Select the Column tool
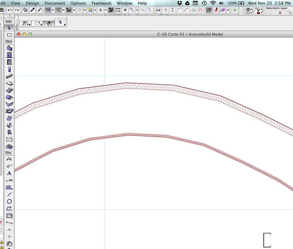Screen dimensions: 293x249 (9, 69)
